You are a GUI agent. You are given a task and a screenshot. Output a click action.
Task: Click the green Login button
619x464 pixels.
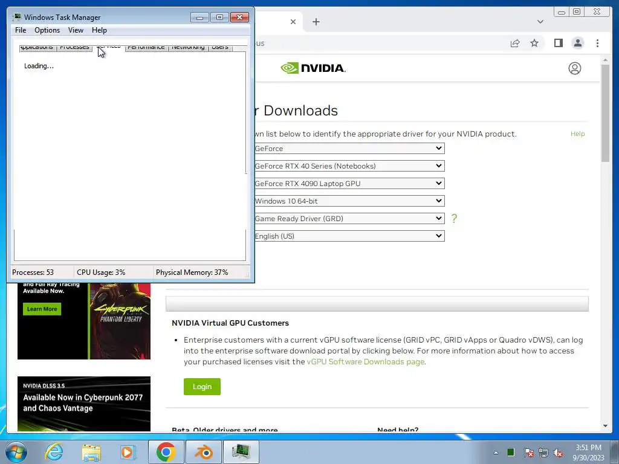[202, 387]
